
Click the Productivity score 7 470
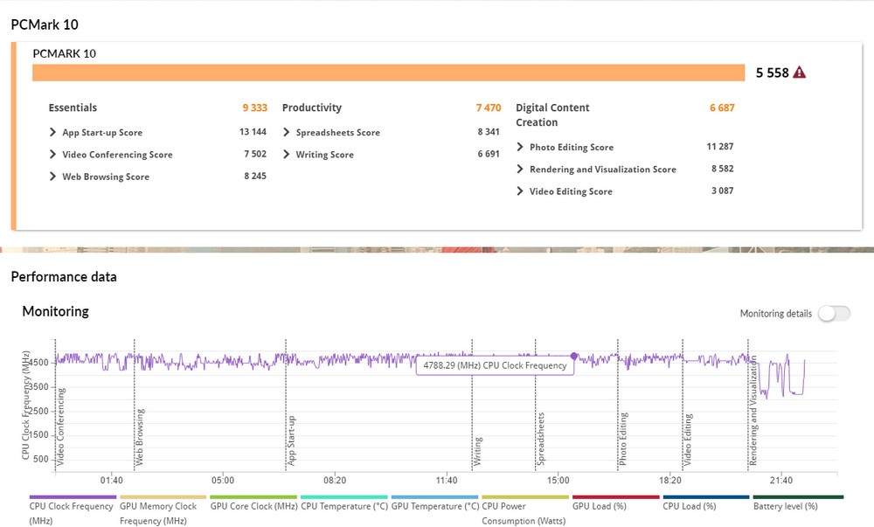point(489,107)
